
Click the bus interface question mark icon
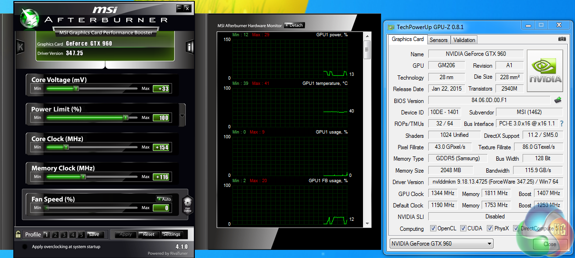click(x=561, y=124)
